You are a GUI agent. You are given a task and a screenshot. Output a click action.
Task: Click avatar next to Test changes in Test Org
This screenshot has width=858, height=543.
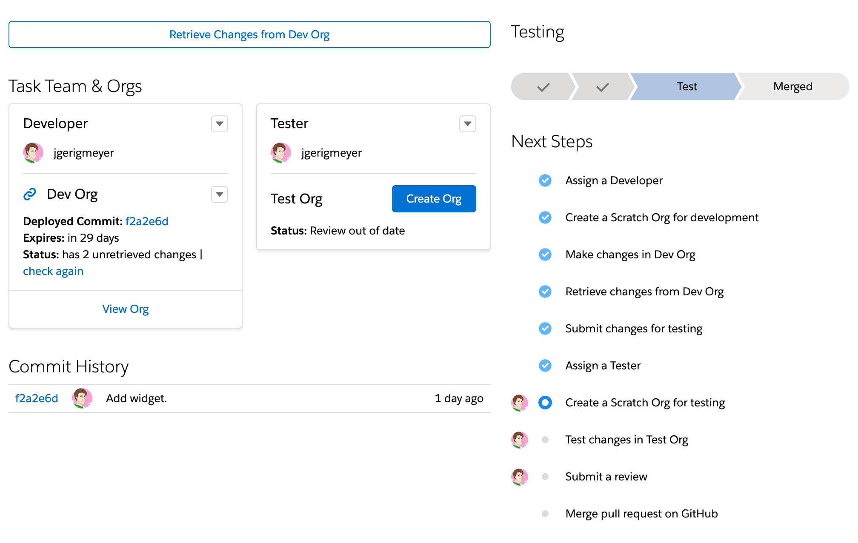520,440
